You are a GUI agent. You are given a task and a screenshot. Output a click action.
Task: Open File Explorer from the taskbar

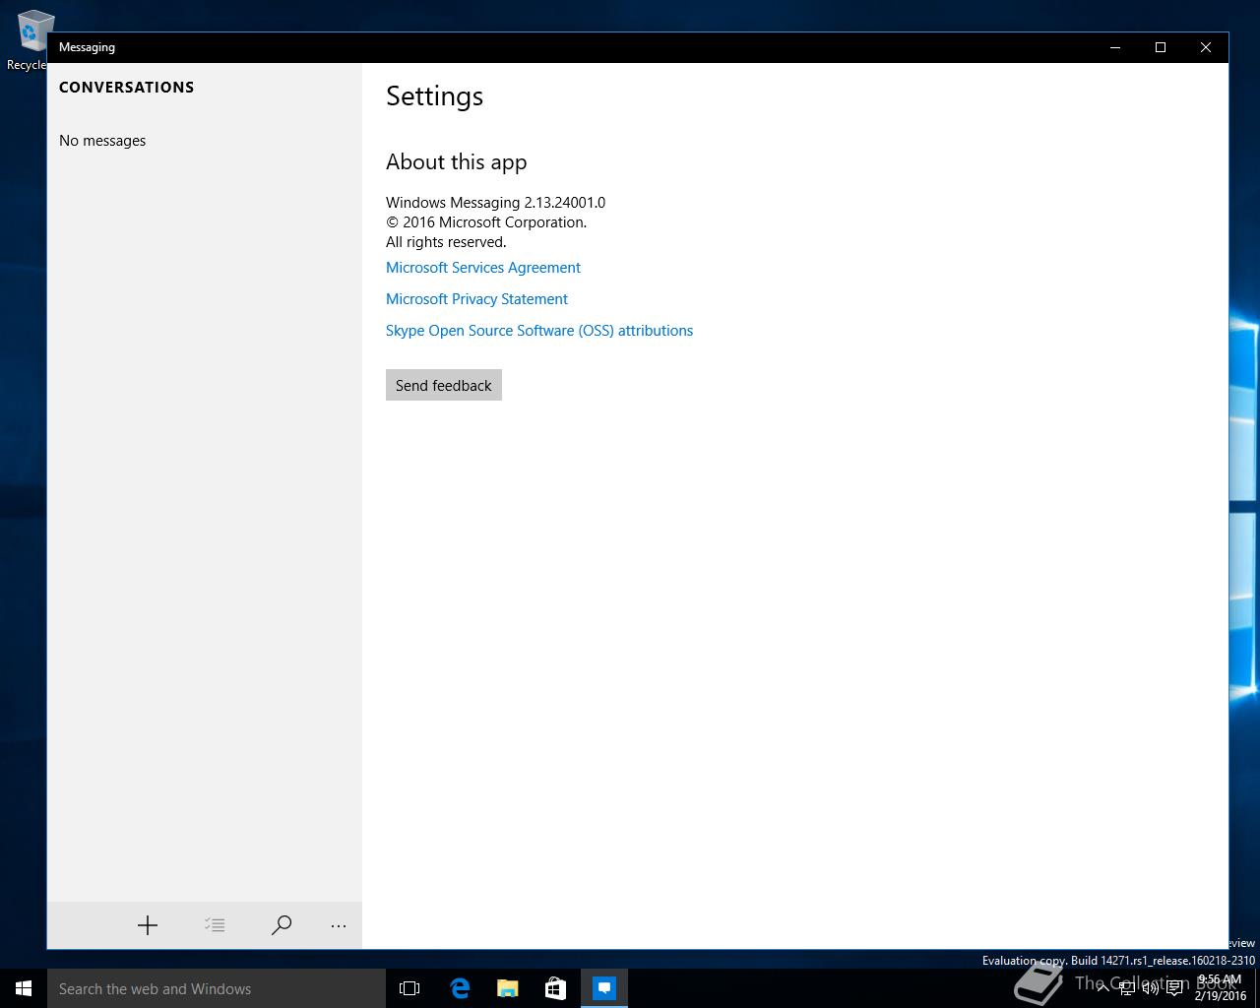tap(507, 988)
